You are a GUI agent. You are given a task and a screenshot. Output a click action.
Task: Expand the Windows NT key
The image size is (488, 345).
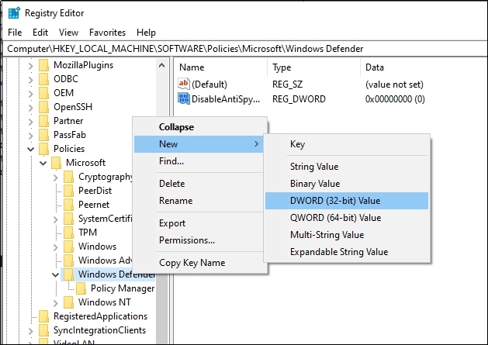[x=55, y=303]
